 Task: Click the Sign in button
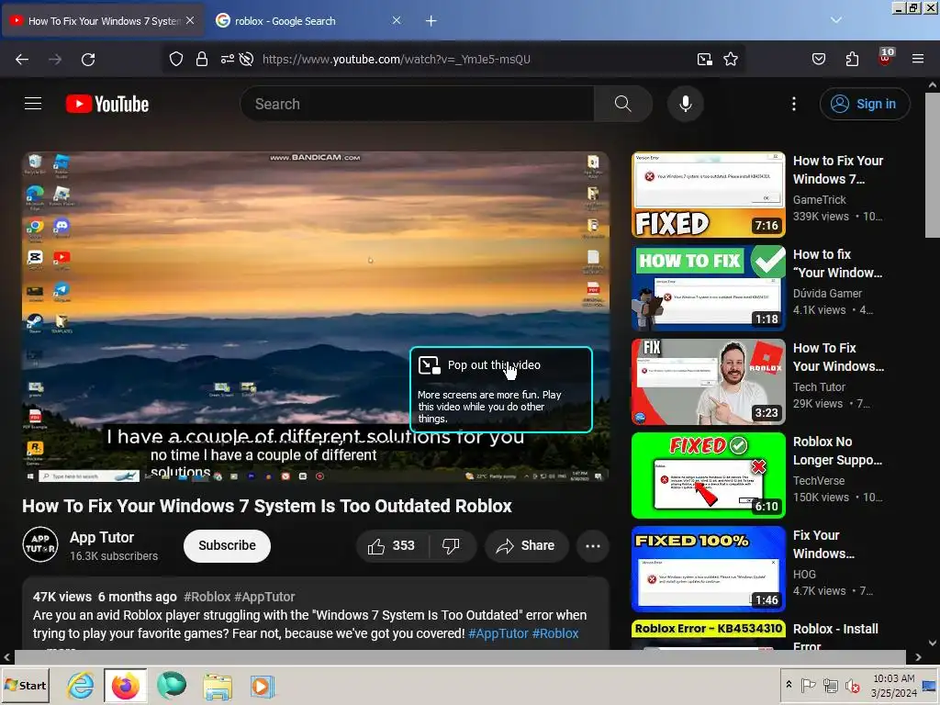pos(865,104)
